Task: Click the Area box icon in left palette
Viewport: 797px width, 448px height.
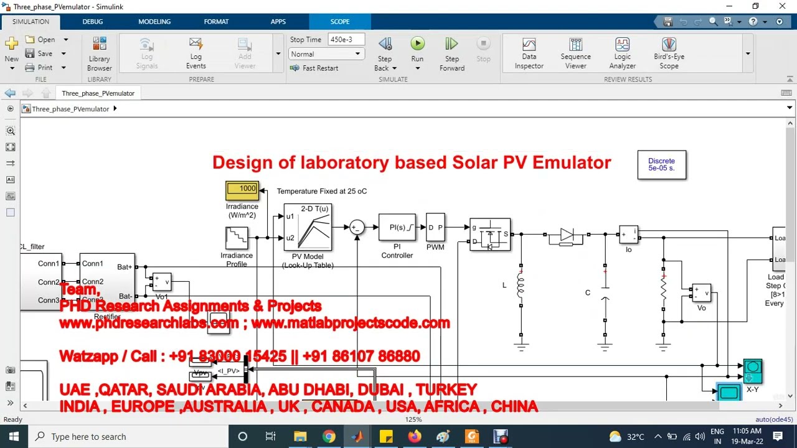Action: pyautogui.click(x=11, y=212)
